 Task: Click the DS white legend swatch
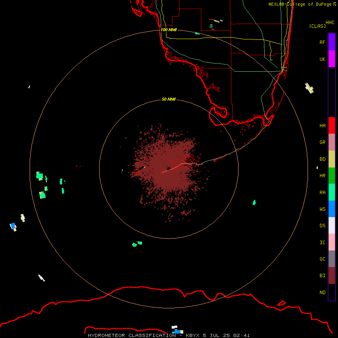coord(332,225)
